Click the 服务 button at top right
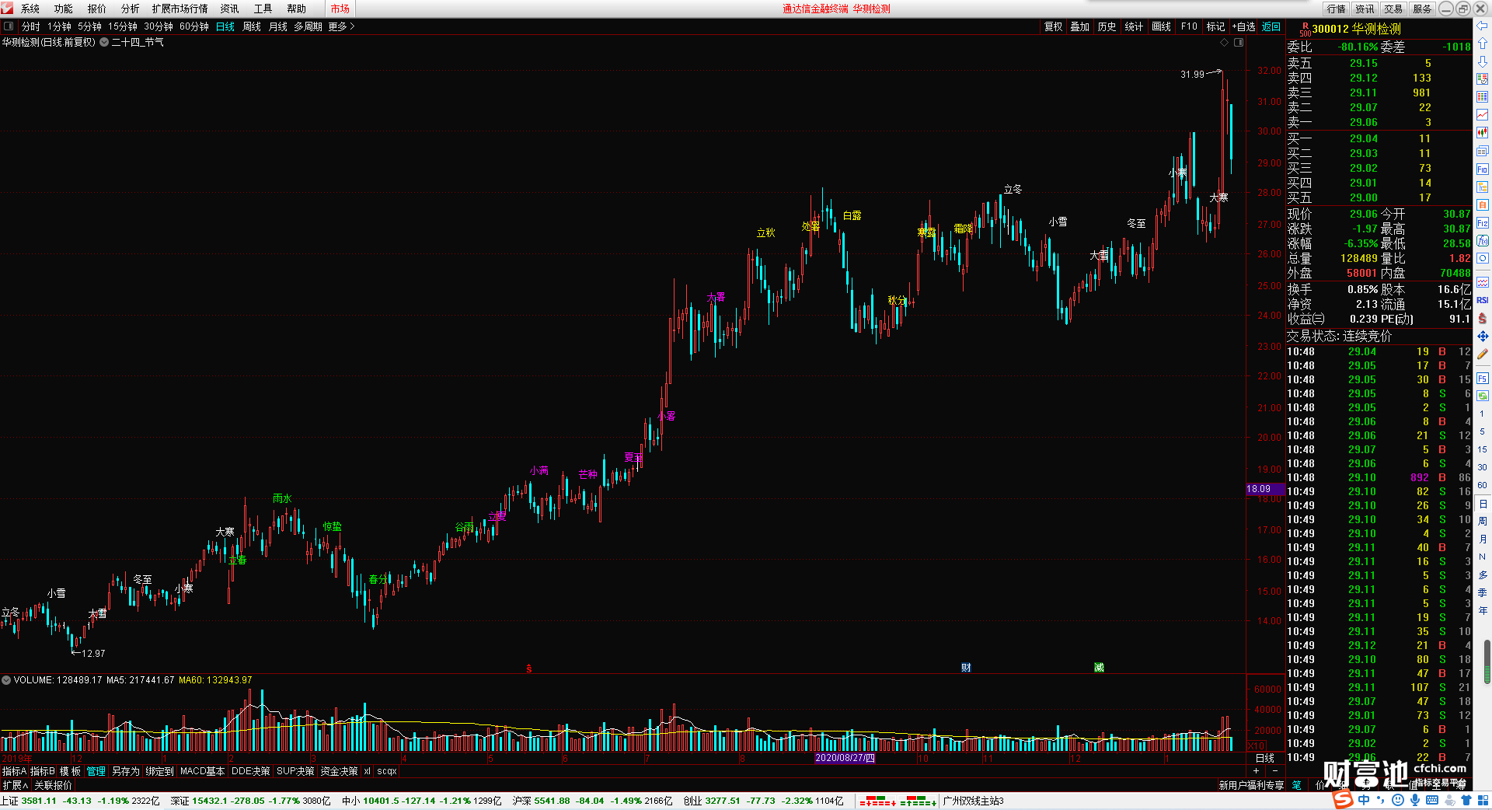 1423,9
